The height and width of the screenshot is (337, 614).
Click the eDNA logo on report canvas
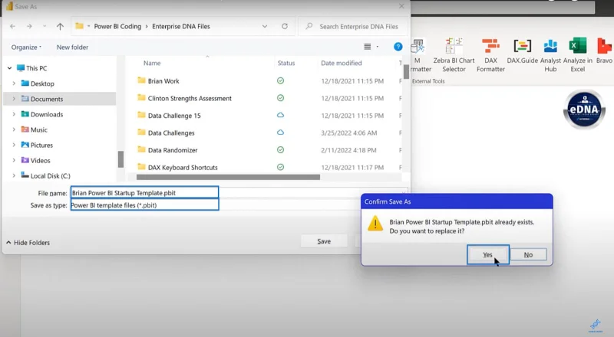(584, 109)
